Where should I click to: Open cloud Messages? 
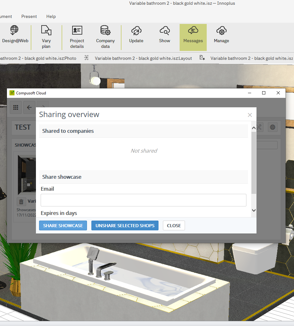click(x=193, y=37)
